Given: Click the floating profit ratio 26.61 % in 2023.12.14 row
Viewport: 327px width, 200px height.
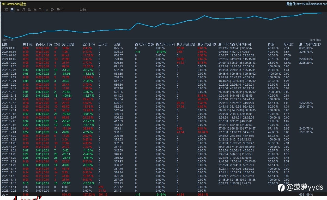Looking at the screenshot, I should (x=203, y=99).
